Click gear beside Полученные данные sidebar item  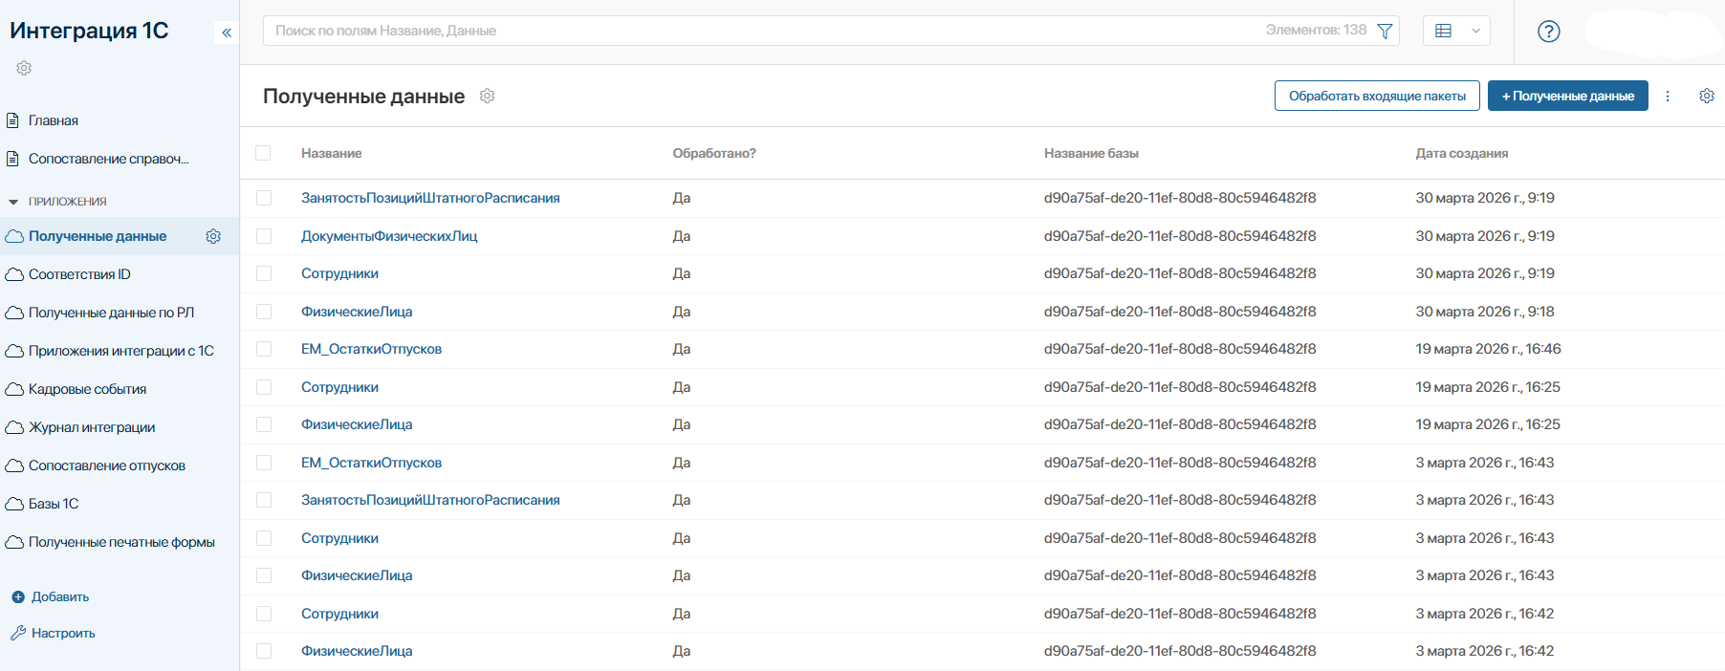213,236
